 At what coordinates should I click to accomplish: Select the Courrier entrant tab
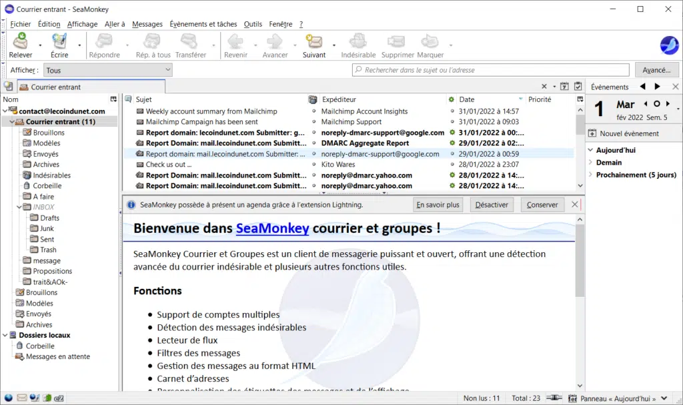point(91,87)
